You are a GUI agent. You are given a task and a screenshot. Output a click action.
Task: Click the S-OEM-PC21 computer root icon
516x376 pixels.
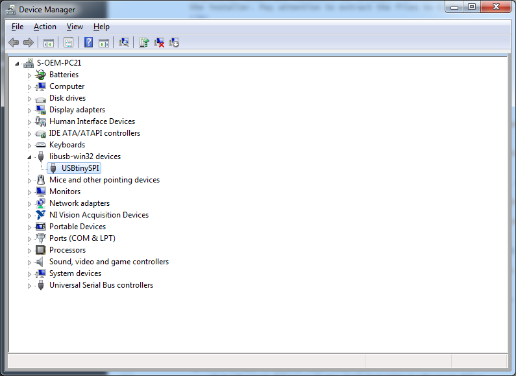click(29, 63)
